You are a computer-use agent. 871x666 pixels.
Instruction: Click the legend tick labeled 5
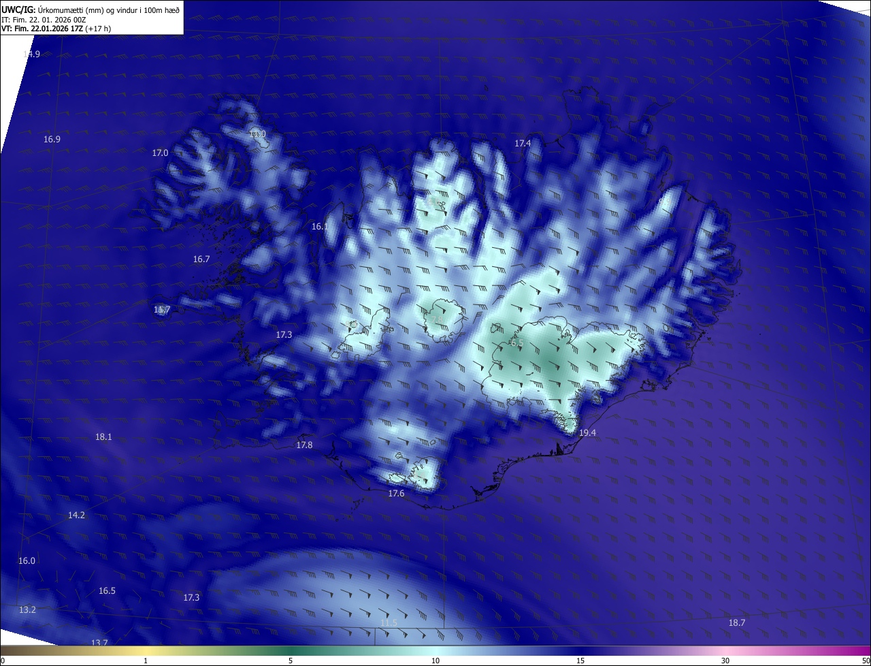pyautogui.click(x=291, y=661)
